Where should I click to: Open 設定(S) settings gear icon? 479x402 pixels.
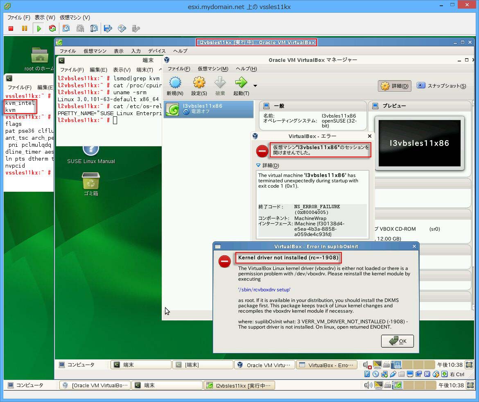coord(199,86)
